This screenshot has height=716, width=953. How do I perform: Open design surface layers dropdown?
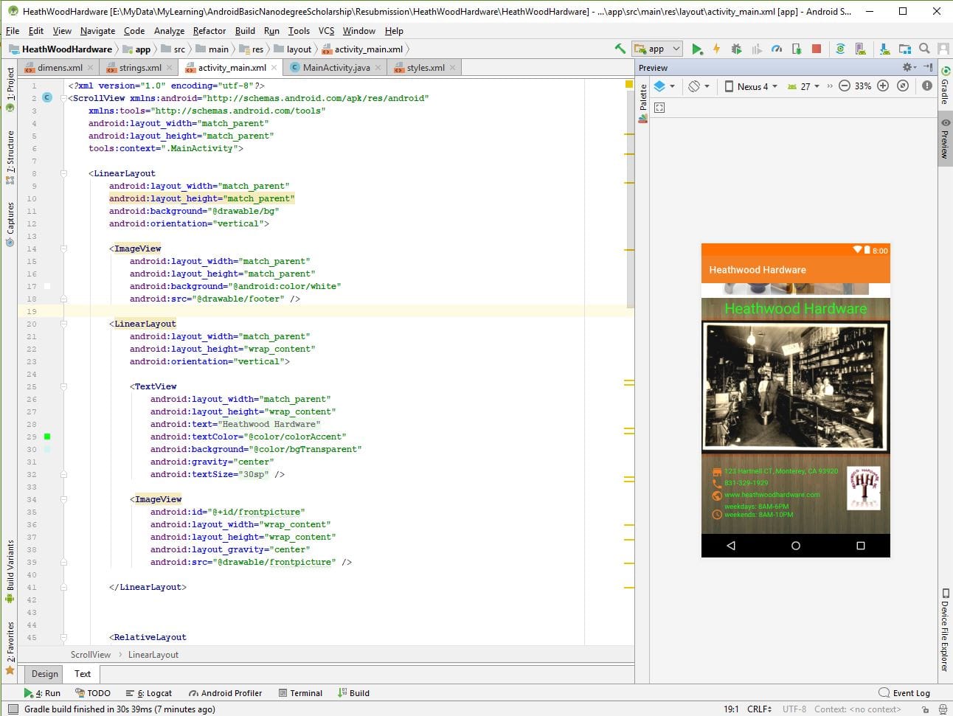[665, 86]
